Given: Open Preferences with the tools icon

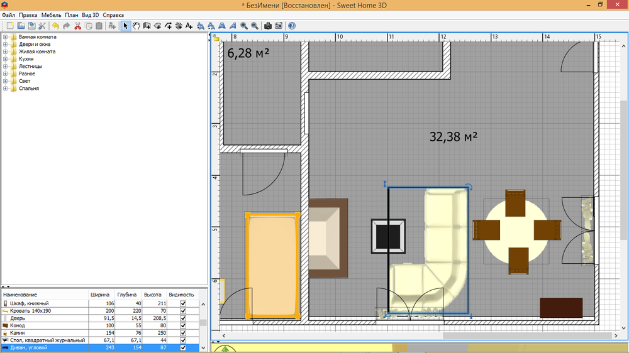Looking at the screenshot, I should tap(42, 26).
